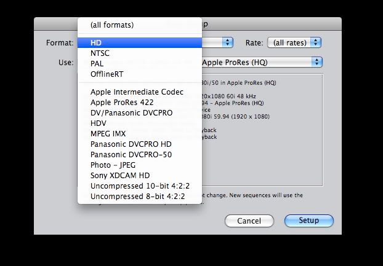Image resolution: width=383 pixels, height=266 pixels.
Task: Pick DV/Panasonic DVCPRO from menu
Action: click(140, 113)
